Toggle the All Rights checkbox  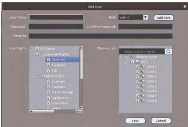point(37,49)
